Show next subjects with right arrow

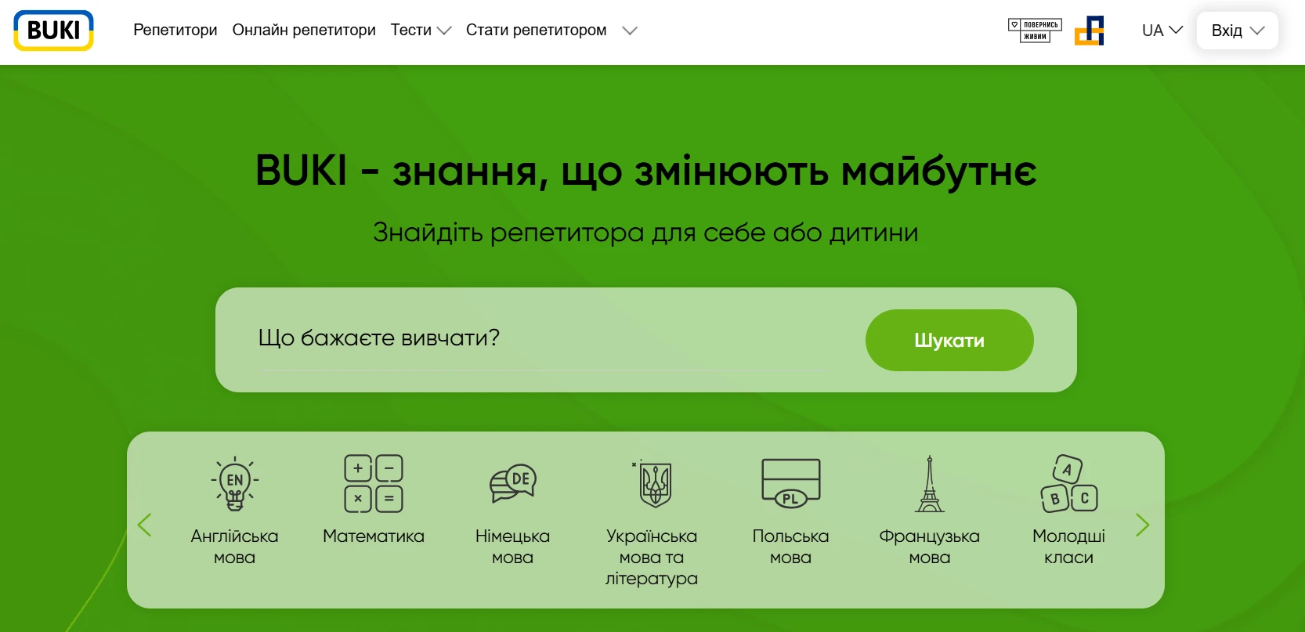click(x=1143, y=525)
